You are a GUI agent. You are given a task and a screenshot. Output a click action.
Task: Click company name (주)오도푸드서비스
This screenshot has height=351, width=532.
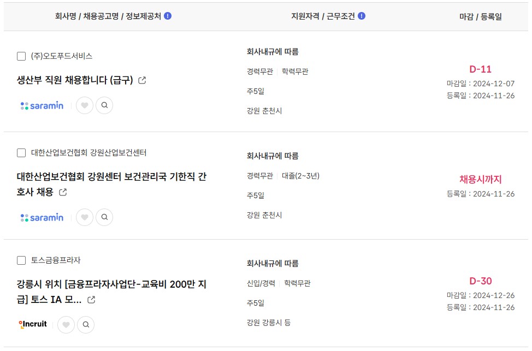[x=62, y=56]
